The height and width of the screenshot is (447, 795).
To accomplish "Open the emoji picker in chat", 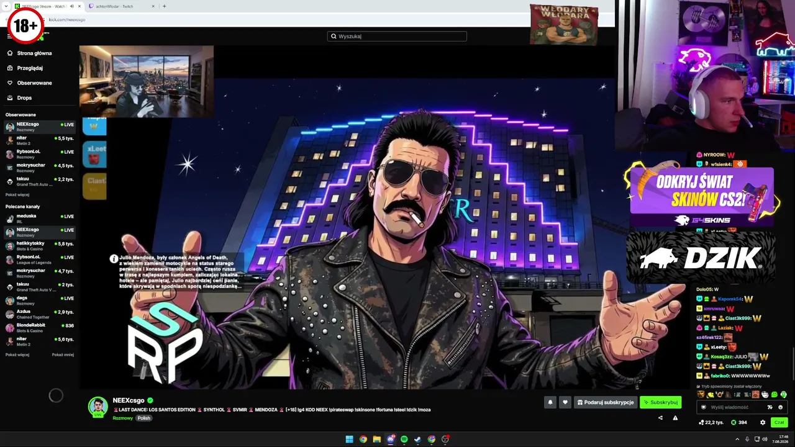I will pos(781,407).
